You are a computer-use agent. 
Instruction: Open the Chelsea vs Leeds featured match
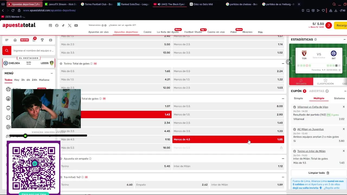(28, 63)
